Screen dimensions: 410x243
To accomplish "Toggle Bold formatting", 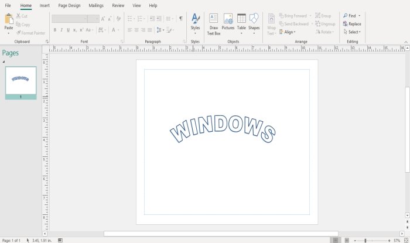I will click(x=55, y=30).
